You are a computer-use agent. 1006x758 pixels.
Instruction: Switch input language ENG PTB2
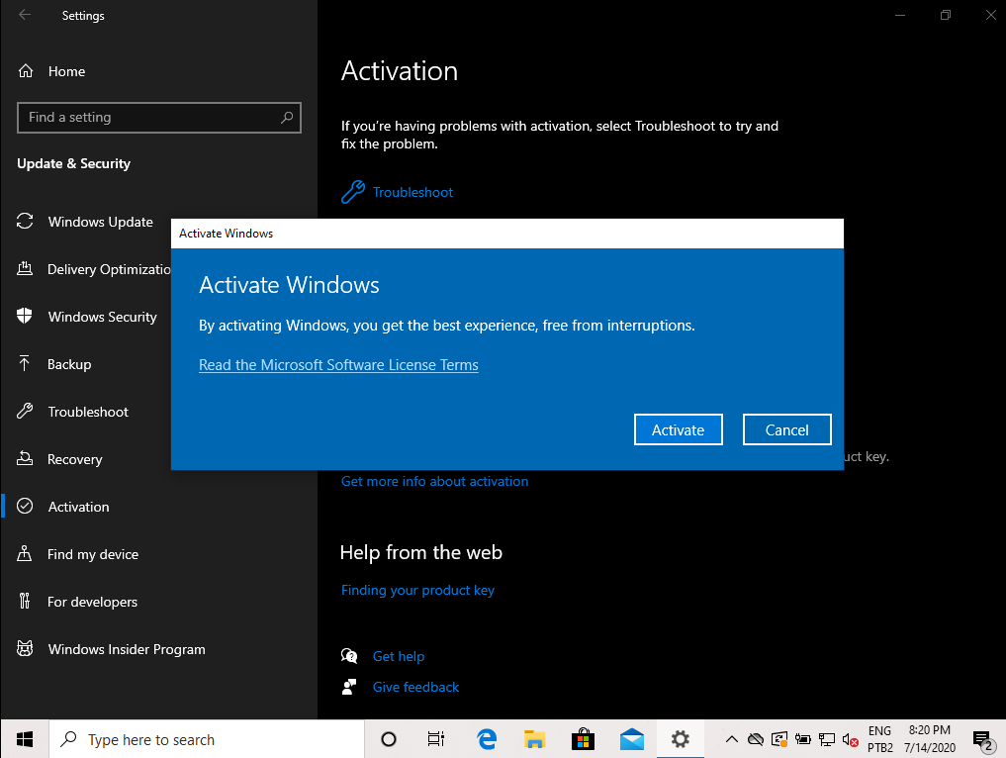click(x=879, y=739)
